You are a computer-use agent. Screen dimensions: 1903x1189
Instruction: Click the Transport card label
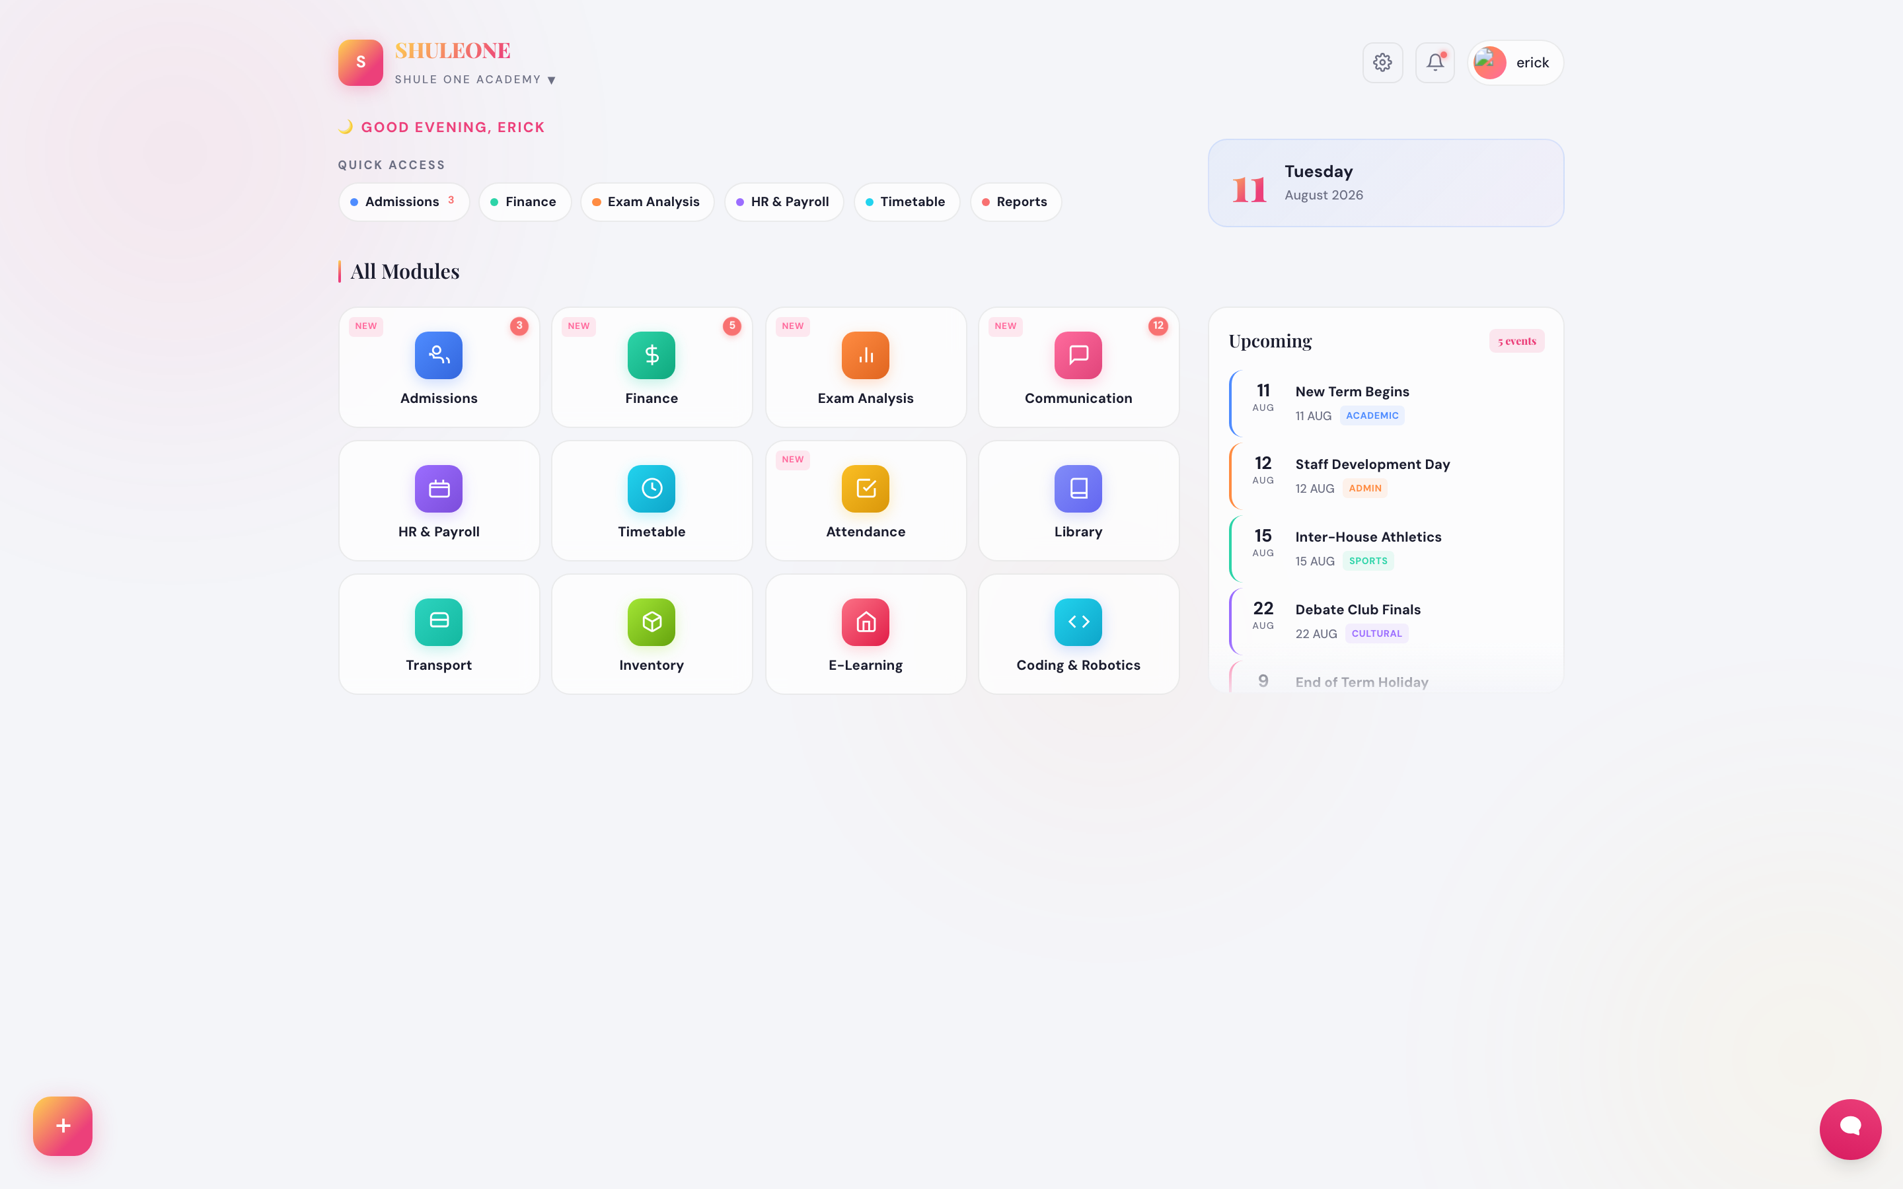(x=439, y=665)
